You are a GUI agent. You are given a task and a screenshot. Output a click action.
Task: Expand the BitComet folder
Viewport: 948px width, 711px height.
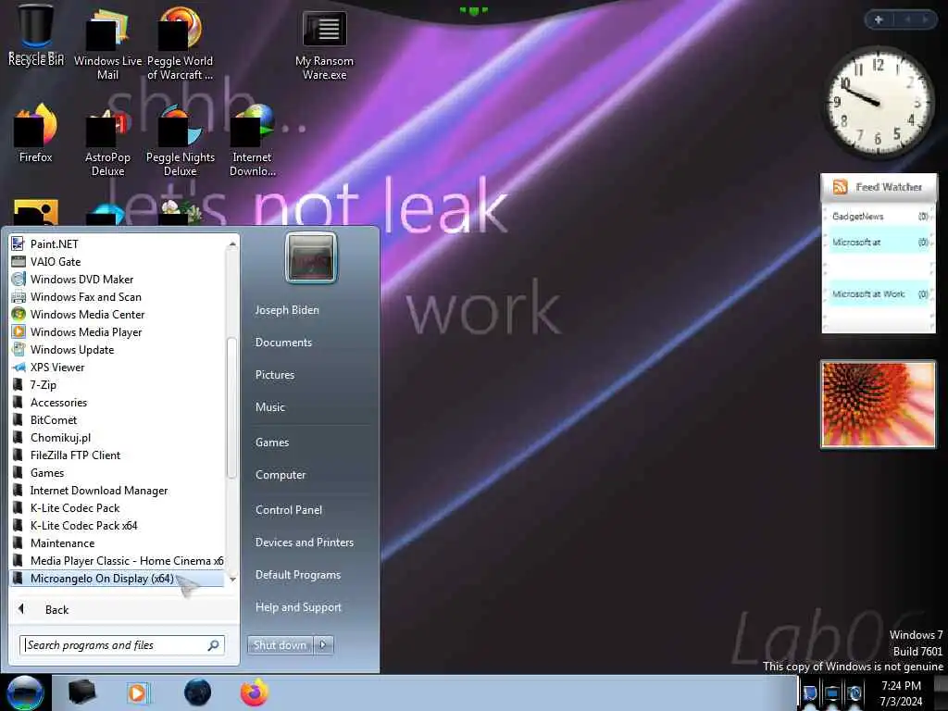click(118, 419)
